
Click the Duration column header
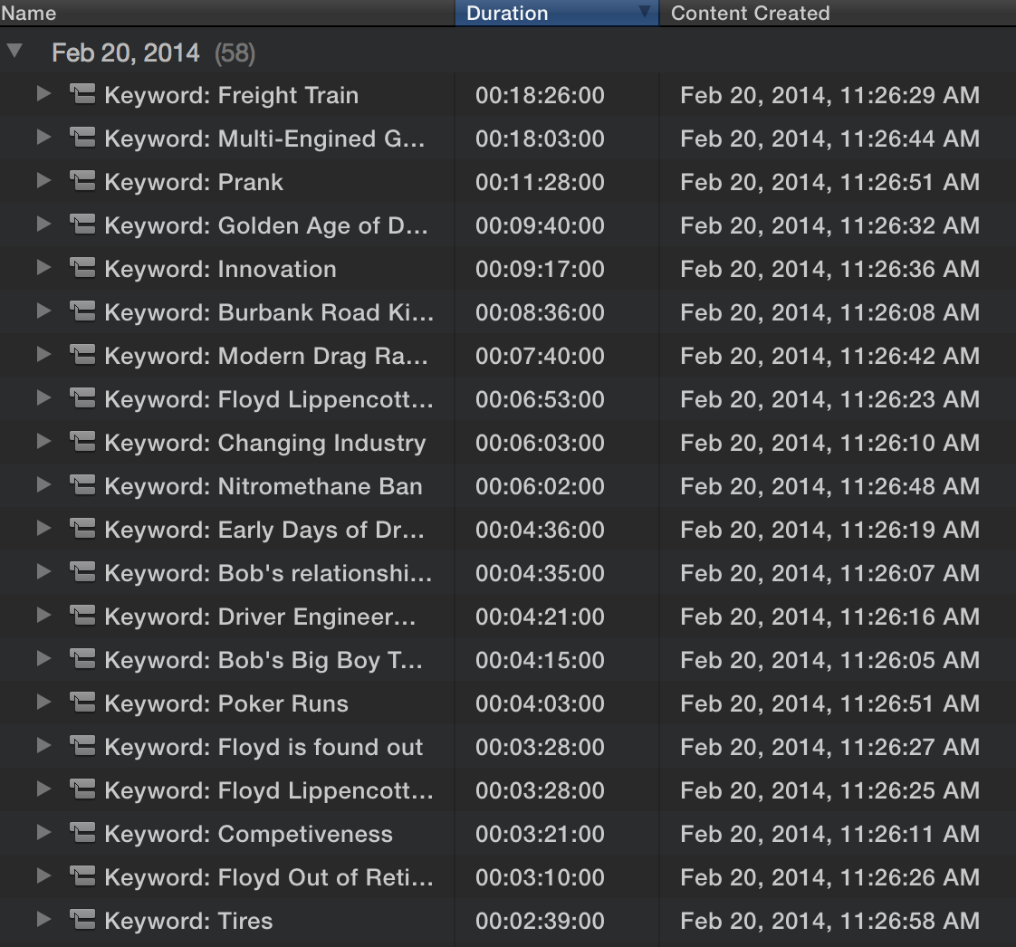click(557, 13)
